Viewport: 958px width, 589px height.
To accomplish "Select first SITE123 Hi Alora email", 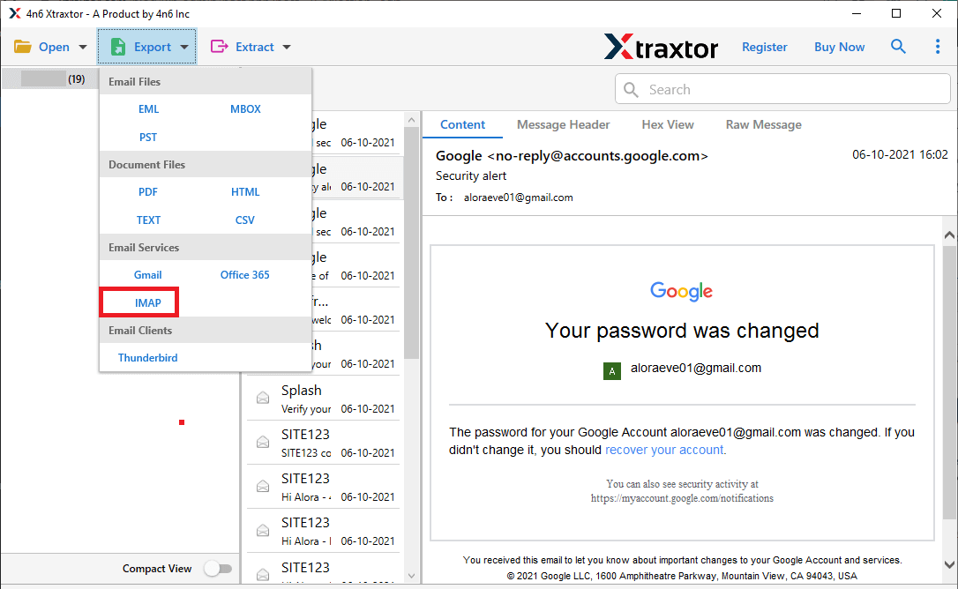I will click(324, 487).
